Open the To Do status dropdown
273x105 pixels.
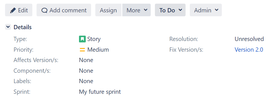click(170, 10)
